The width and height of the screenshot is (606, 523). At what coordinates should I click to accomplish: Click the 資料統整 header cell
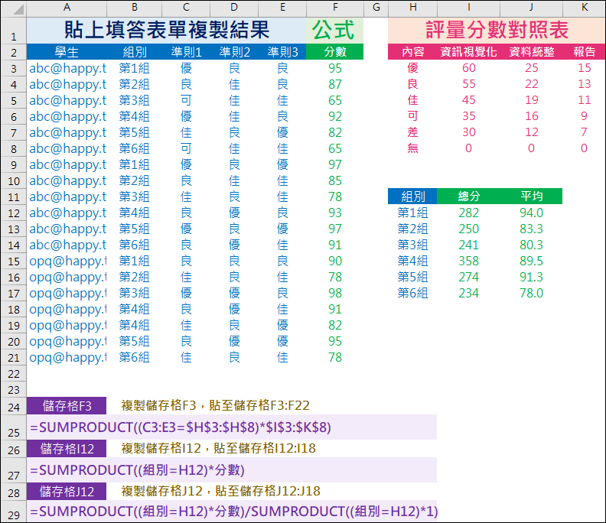pyautogui.click(x=532, y=52)
